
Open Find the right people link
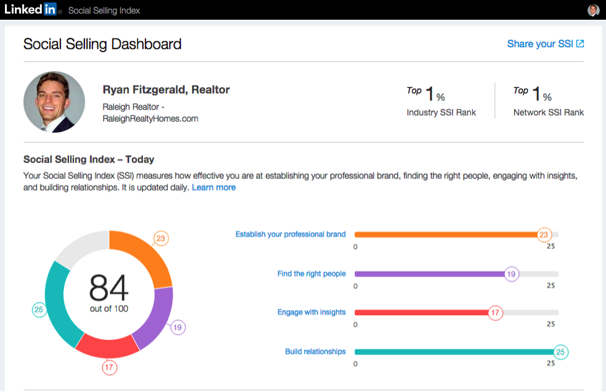311,274
